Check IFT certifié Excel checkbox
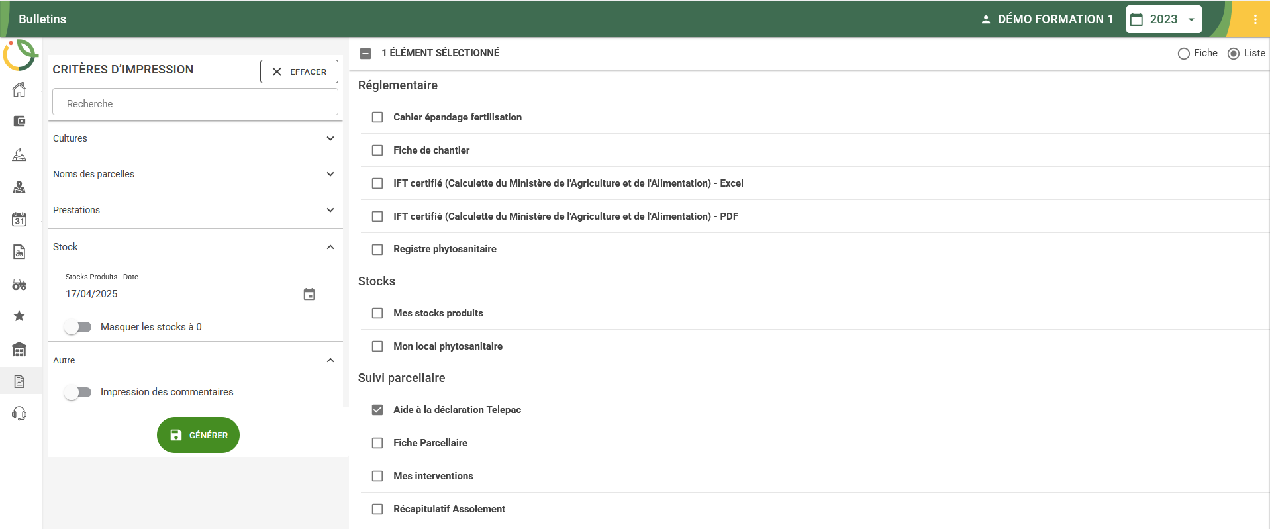1270x529 pixels. [377, 183]
